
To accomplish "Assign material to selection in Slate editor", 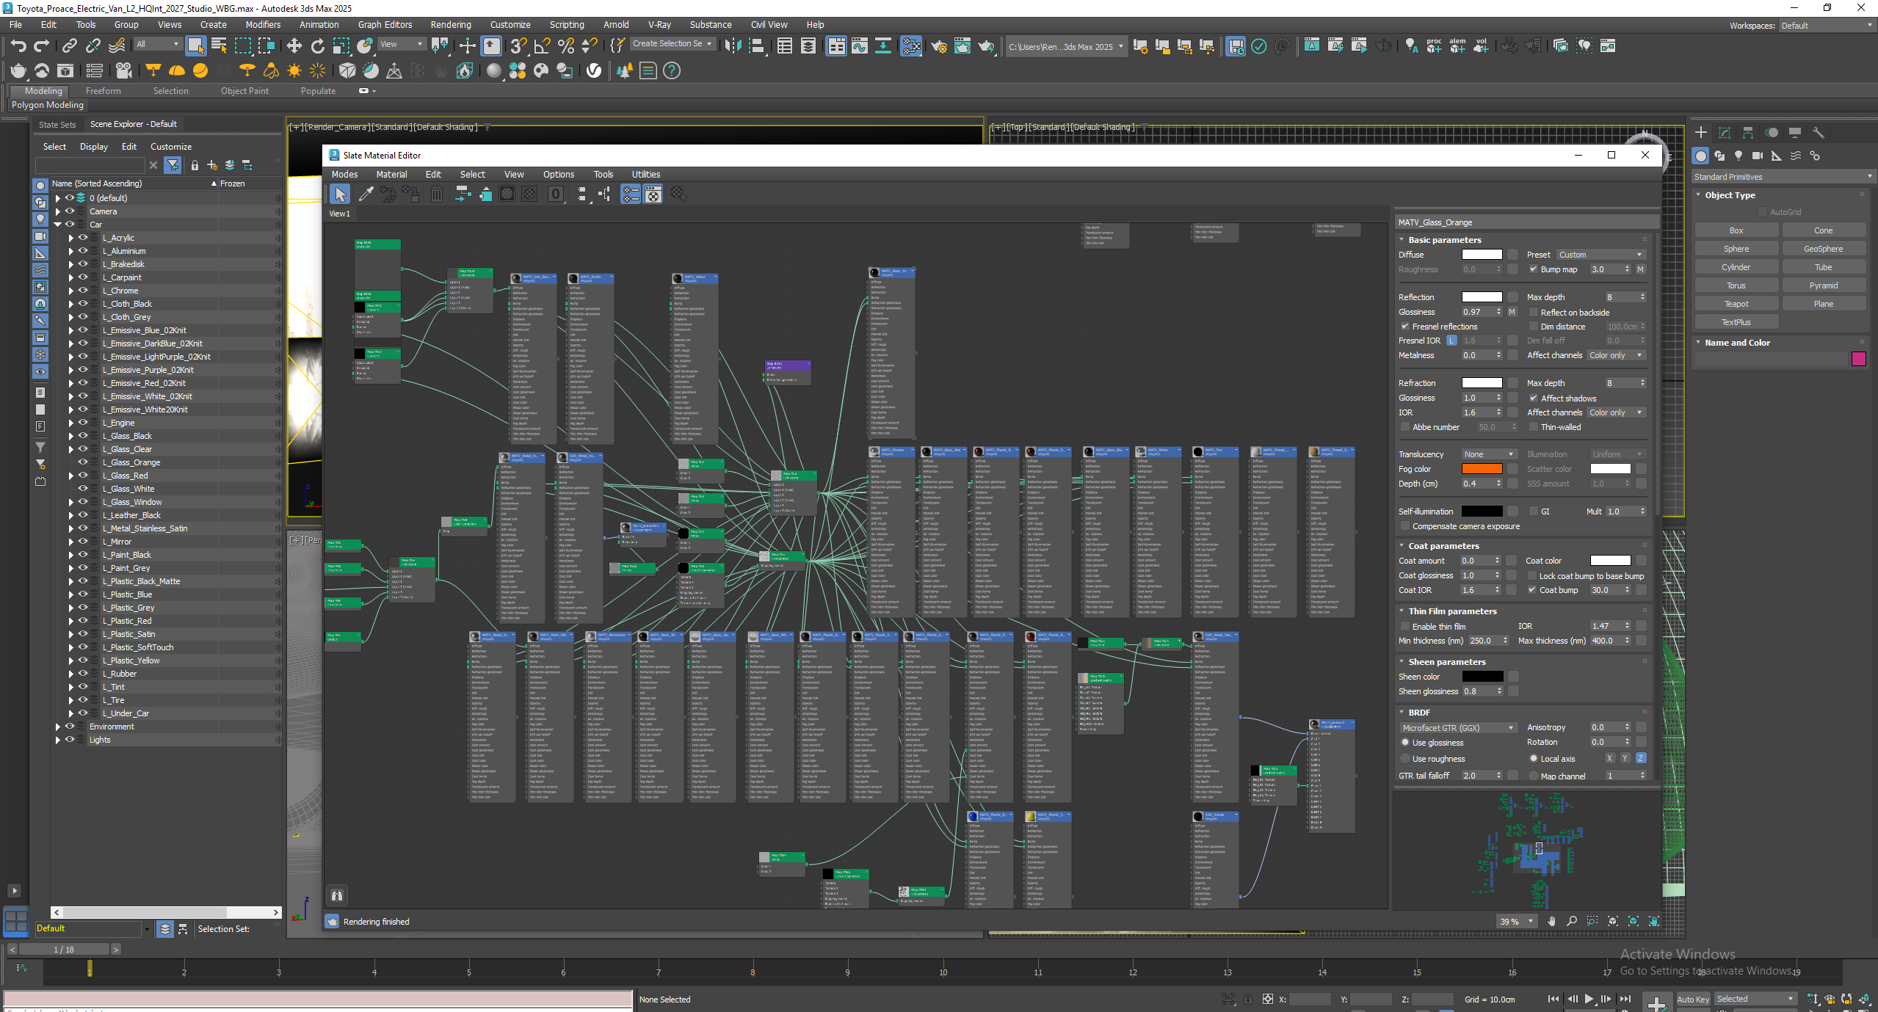I will tap(411, 194).
